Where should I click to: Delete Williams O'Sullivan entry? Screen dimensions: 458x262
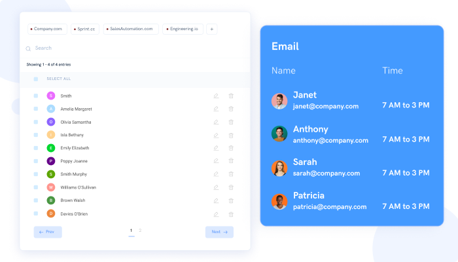tap(231, 187)
